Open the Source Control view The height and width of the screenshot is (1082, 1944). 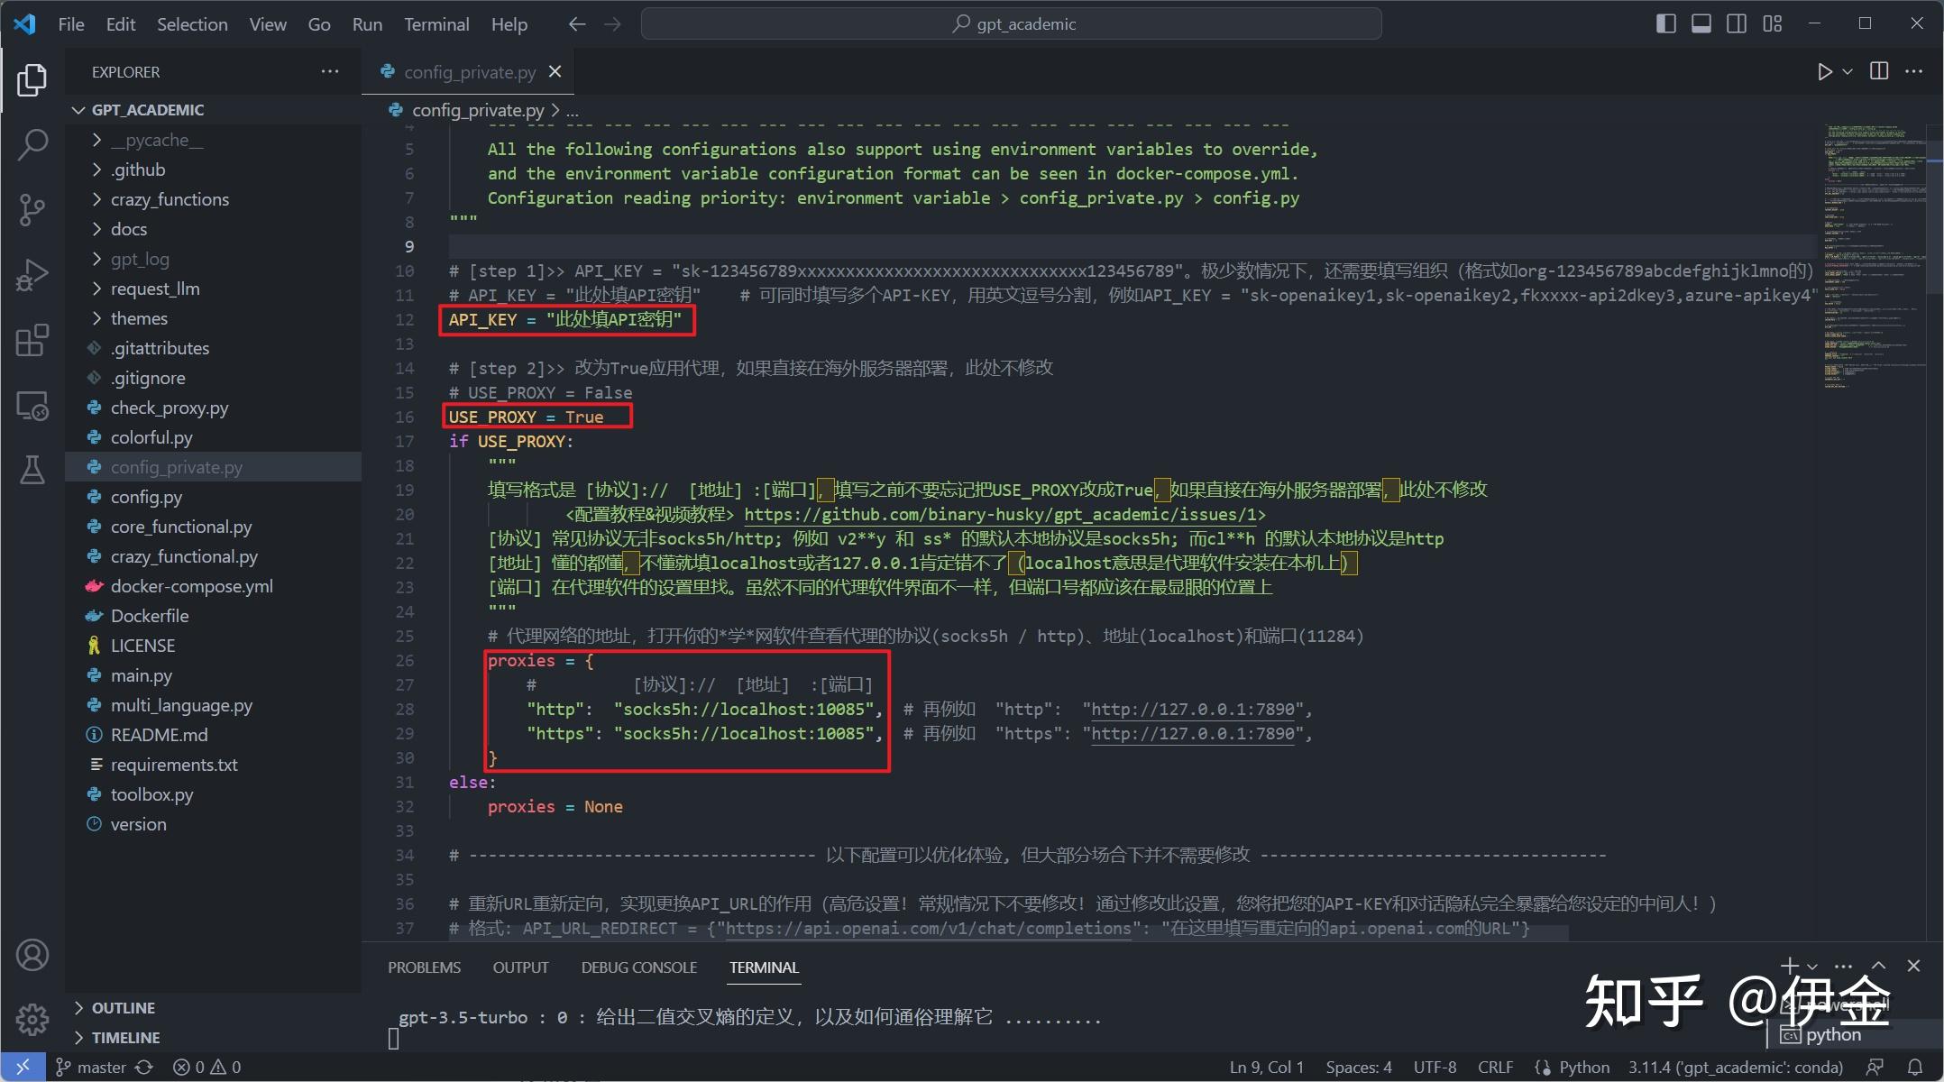32,209
